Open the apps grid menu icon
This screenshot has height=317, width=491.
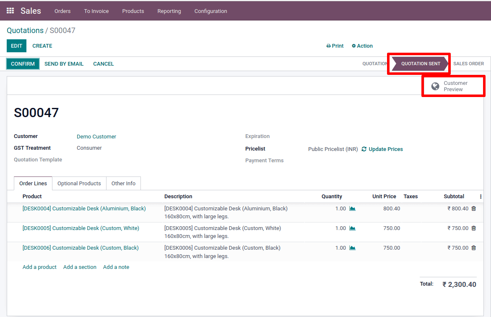(x=10, y=11)
